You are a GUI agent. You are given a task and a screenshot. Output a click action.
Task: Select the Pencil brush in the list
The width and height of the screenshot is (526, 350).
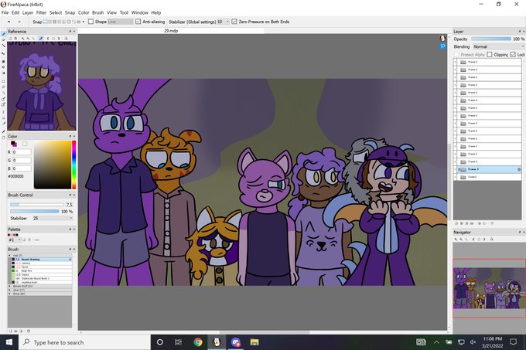(40, 267)
